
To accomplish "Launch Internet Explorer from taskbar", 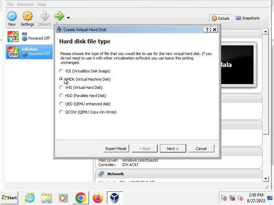I will pyautogui.click(x=30, y=198).
